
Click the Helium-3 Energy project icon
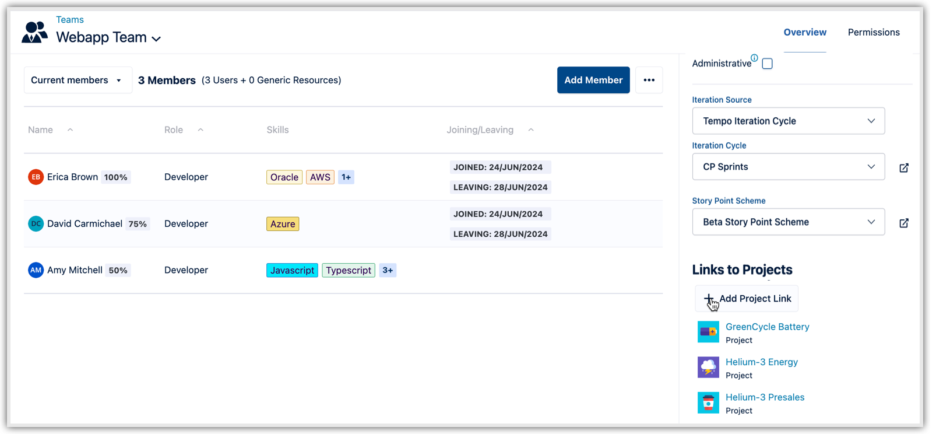click(x=708, y=367)
